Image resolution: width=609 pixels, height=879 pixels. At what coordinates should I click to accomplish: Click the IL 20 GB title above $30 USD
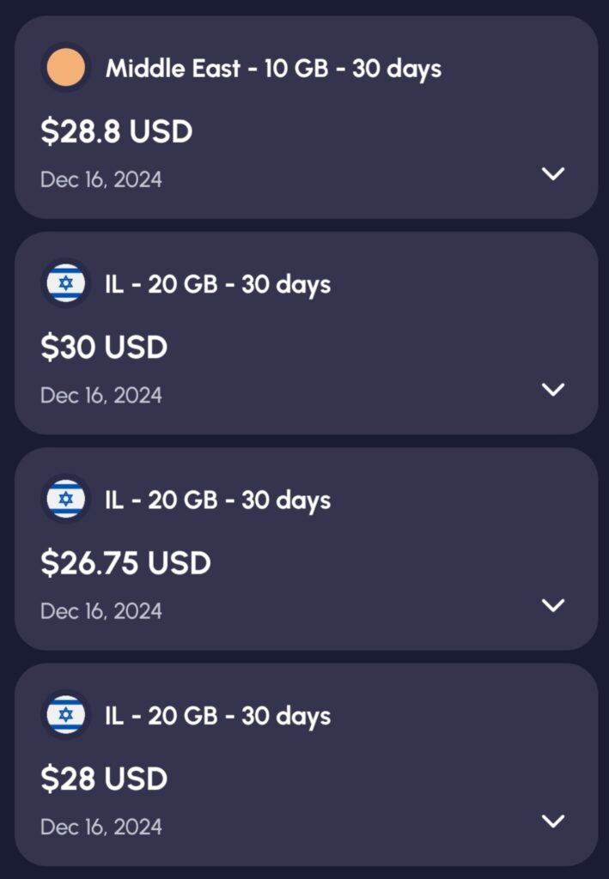tap(217, 284)
